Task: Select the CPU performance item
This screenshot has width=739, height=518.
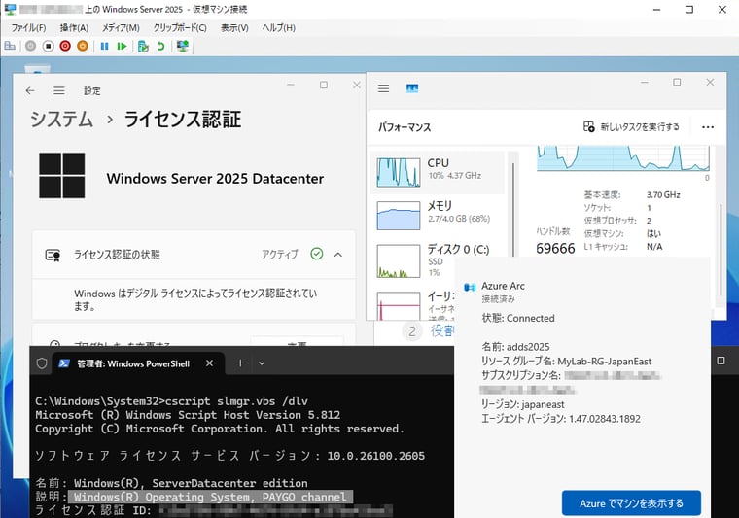Action: [437, 172]
